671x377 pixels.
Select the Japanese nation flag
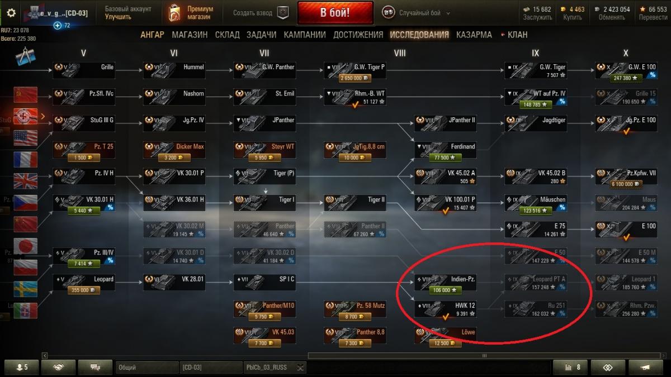pyautogui.click(x=25, y=246)
